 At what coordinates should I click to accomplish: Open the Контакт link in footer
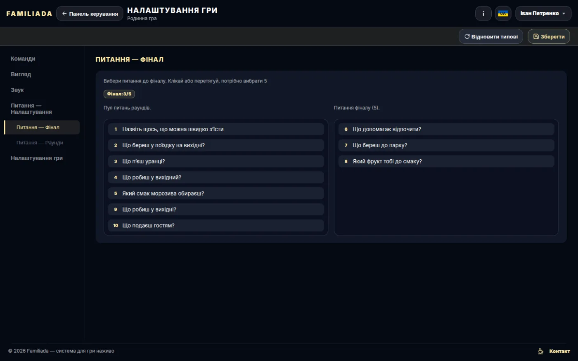pyautogui.click(x=559, y=351)
